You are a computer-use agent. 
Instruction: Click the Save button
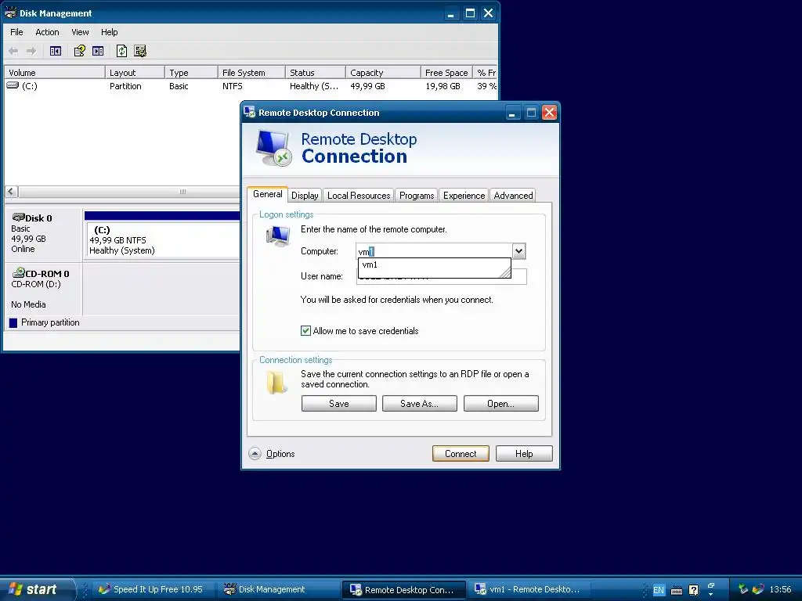[x=338, y=404]
